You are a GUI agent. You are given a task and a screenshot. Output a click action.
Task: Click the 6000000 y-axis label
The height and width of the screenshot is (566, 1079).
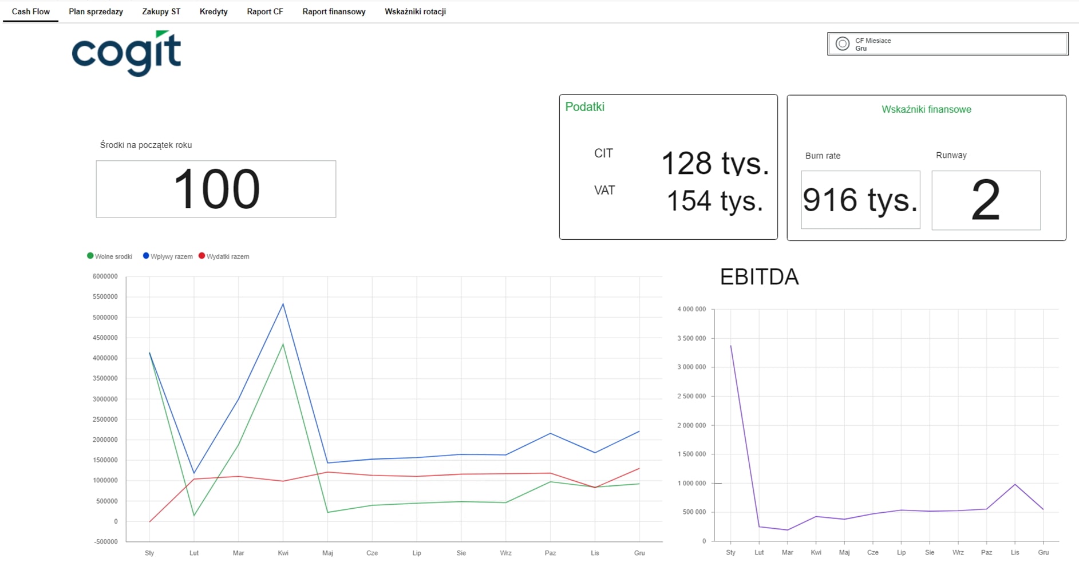pyautogui.click(x=105, y=276)
